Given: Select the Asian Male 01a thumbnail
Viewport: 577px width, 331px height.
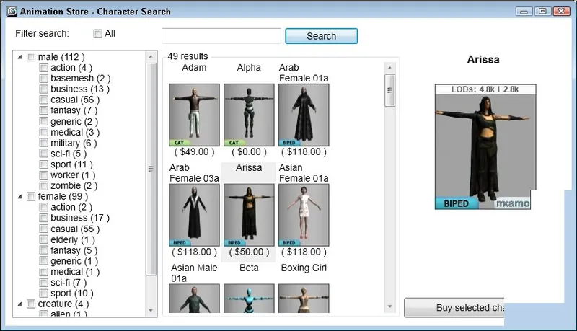Looking at the screenshot, I should pyautogui.click(x=194, y=299).
